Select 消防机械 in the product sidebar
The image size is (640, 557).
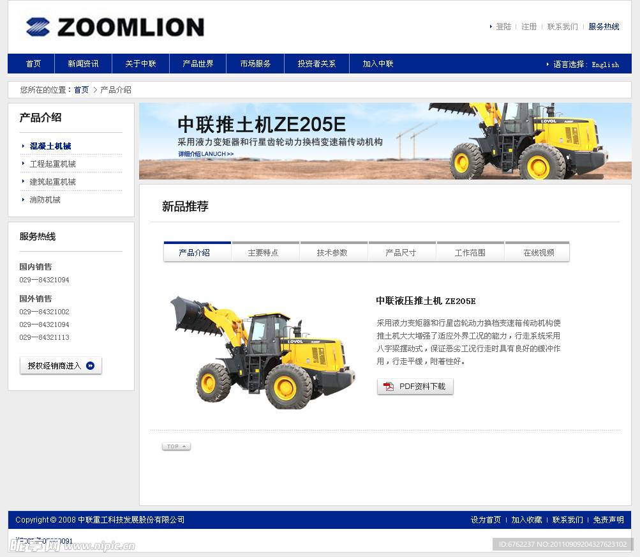click(x=45, y=200)
